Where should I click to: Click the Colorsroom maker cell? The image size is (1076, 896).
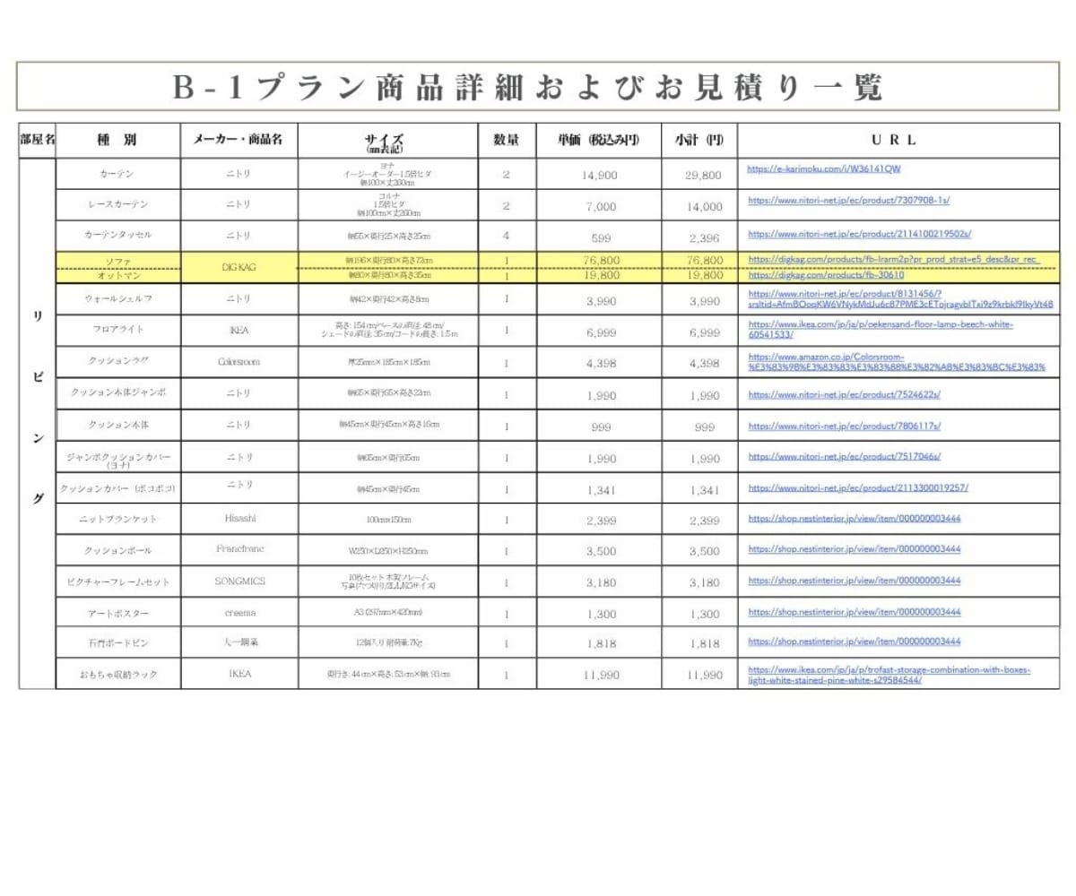(239, 362)
